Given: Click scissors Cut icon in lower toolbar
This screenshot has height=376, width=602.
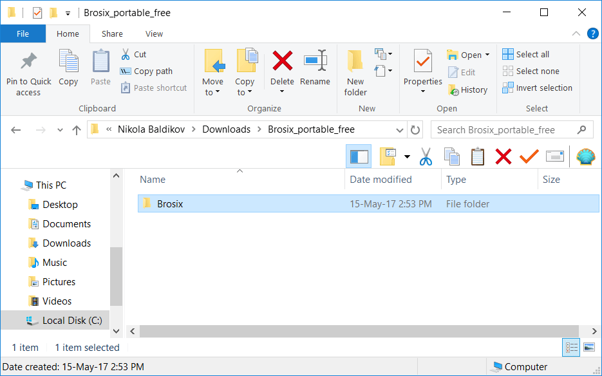Looking at the screenshot, I should coord(426,156).
